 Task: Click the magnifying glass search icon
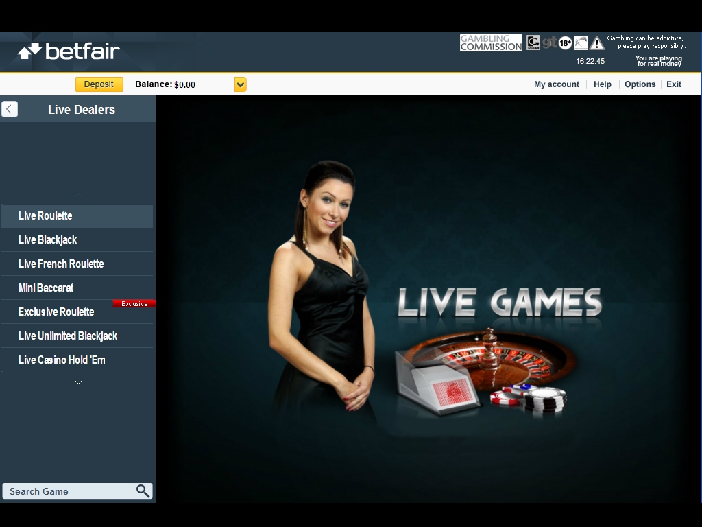(143, 491)
